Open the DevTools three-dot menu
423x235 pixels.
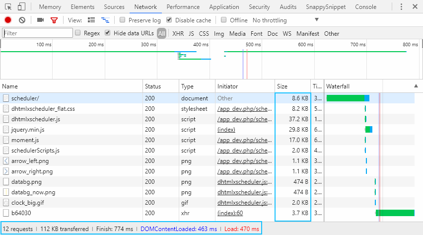tap(401, 7)
